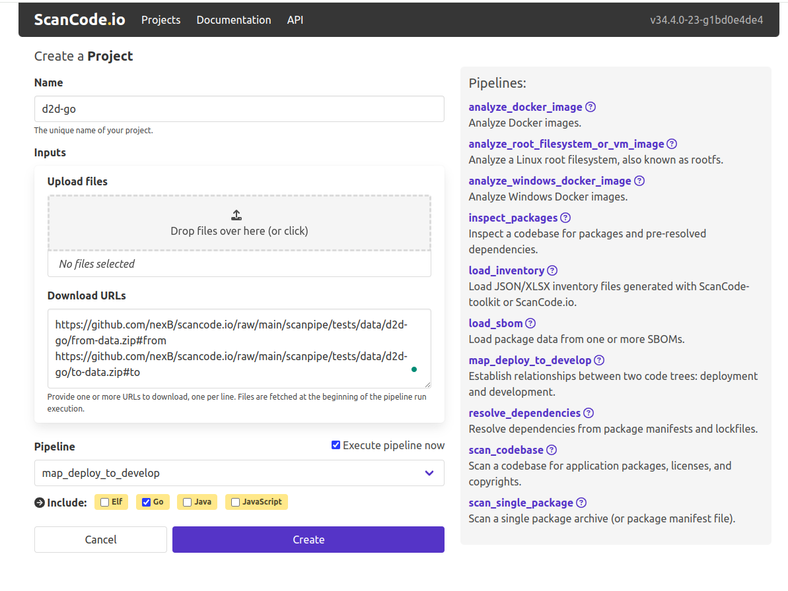Screen dimensions: 788x591
Task: Click the purple Create button
Action: click(308, 540)
